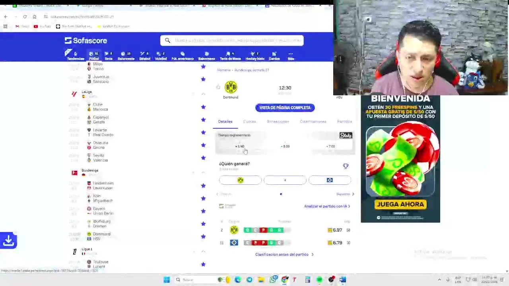Click the Sofascore logo
Screen dimensions: 509x286
point(85,41)
